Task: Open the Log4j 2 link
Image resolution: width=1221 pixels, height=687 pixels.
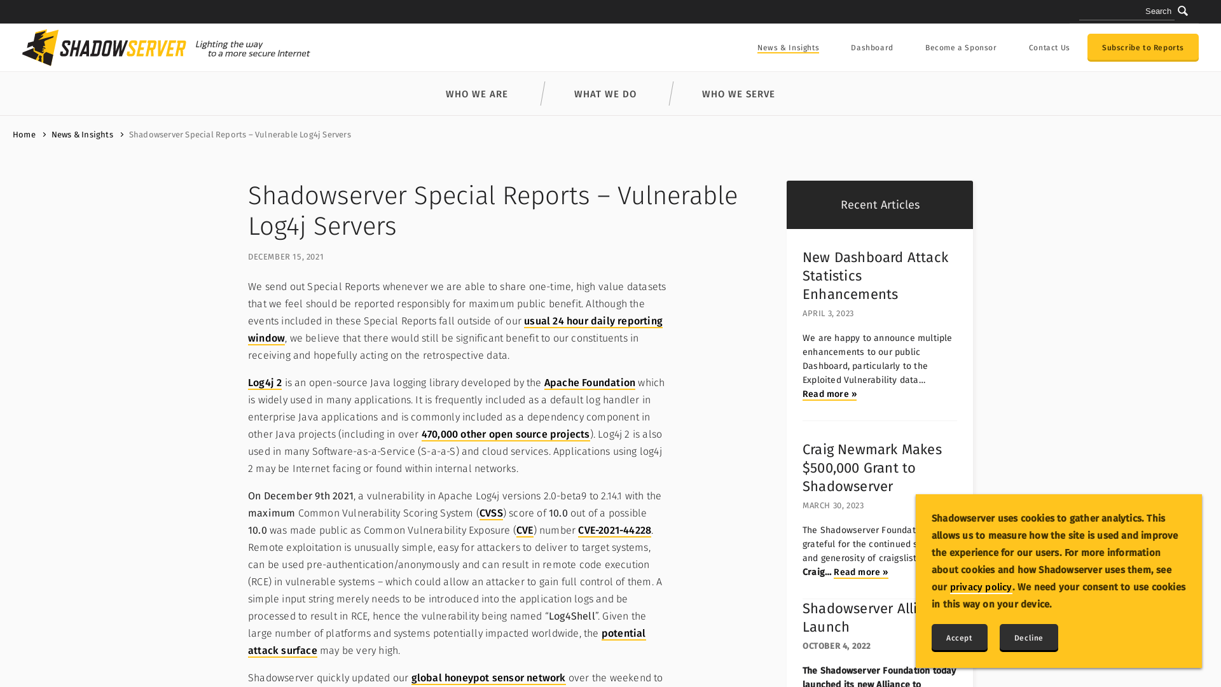Action: [265, 383]
